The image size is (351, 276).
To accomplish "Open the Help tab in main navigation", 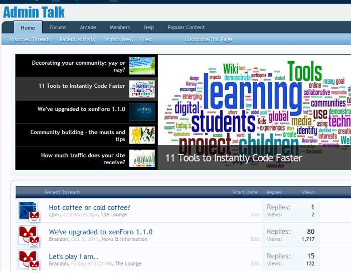I will [149, 27].
